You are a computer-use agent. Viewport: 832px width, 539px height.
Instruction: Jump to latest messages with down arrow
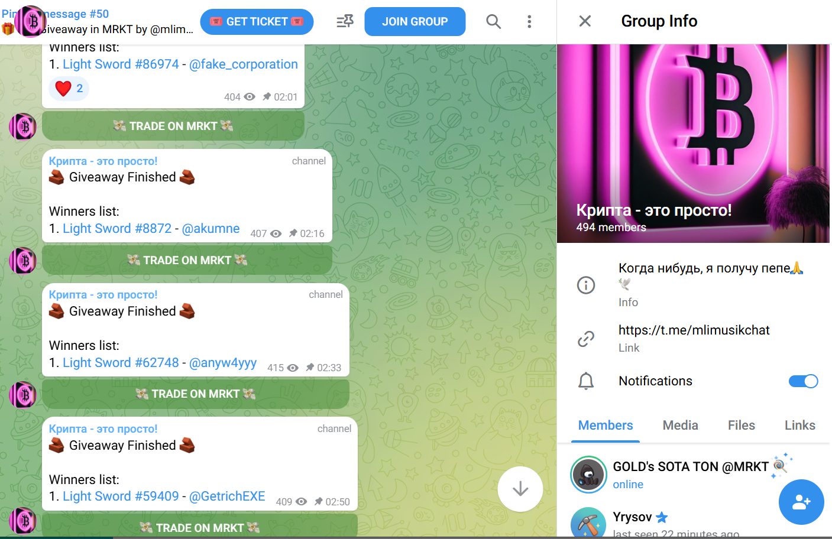tap(520, 489)
